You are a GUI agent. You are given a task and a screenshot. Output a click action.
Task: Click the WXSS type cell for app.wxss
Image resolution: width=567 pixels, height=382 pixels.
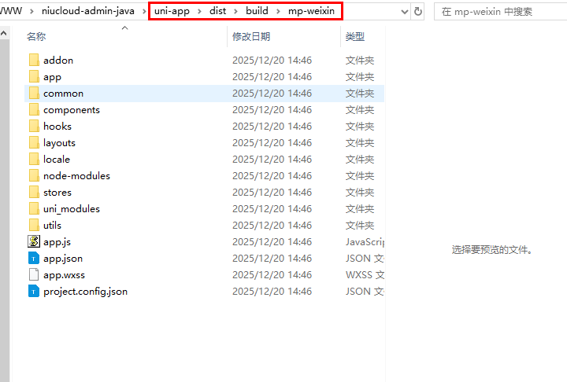[x=365, y=275]
